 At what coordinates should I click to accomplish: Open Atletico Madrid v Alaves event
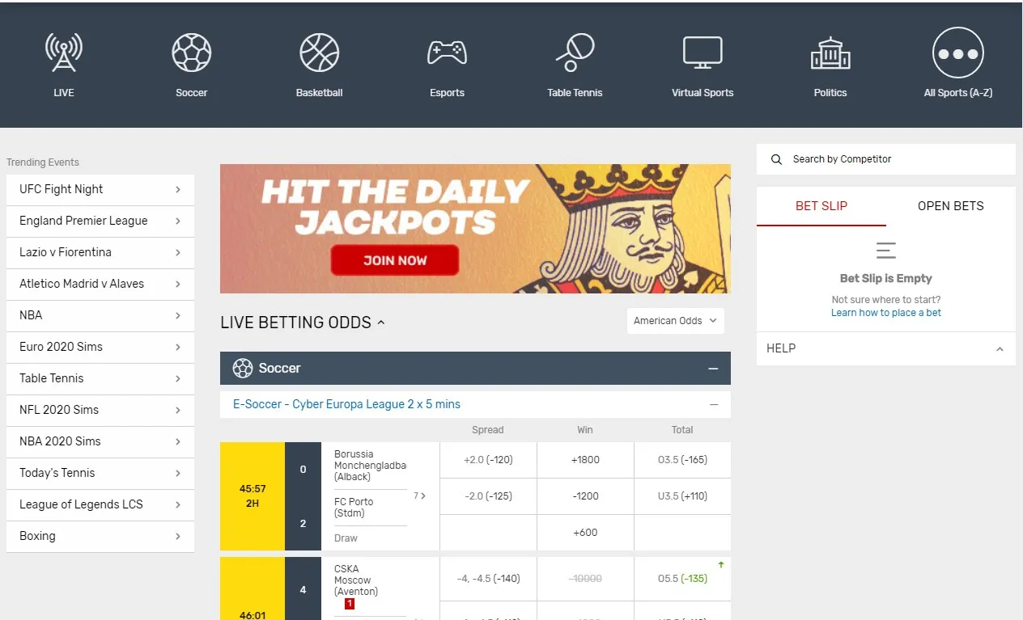tap(100, 284)
